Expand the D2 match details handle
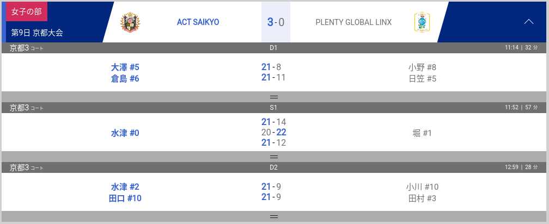This screenshot has height=224, width=549. 274,216
